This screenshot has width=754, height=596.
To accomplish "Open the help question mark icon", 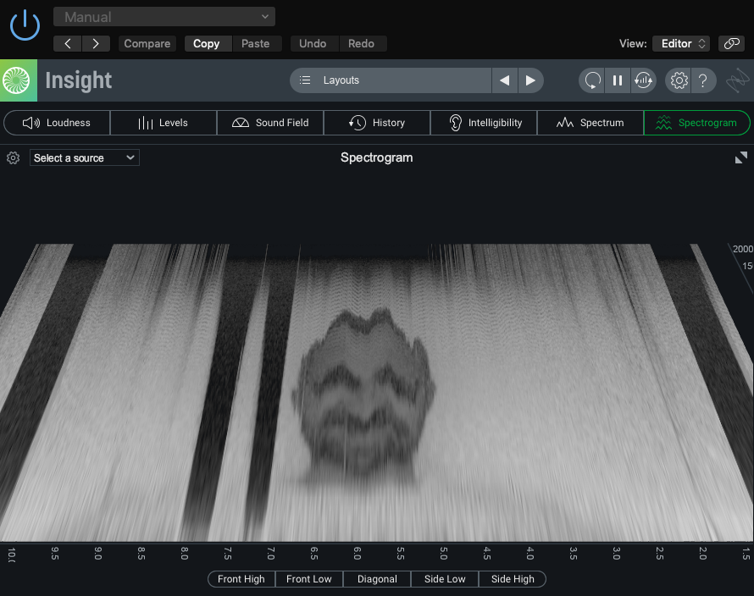I will coord(702,80).
